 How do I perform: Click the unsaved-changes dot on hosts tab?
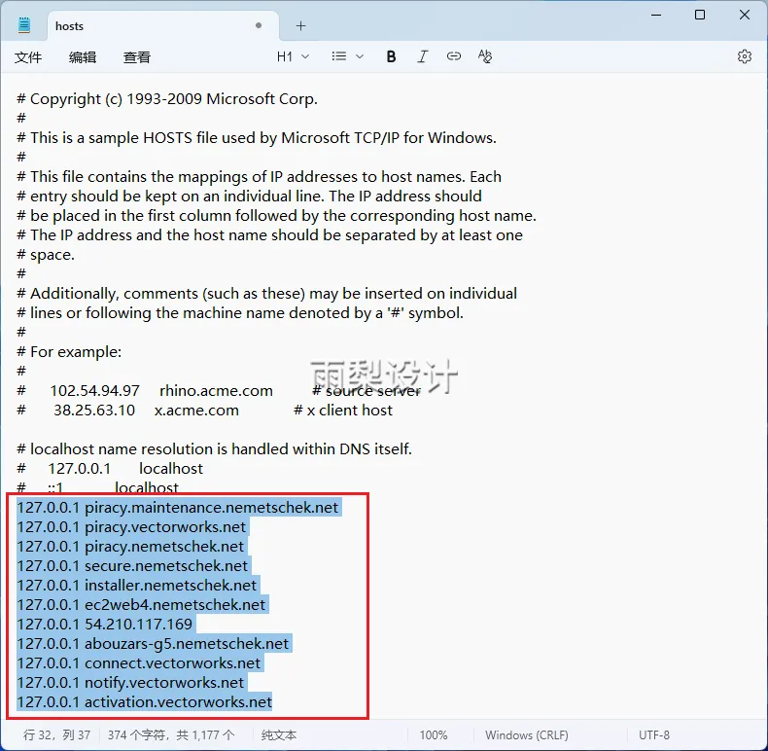pos(259,25)
